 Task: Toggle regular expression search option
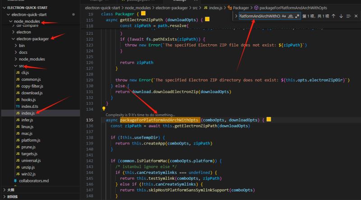[x=297, y=16]
